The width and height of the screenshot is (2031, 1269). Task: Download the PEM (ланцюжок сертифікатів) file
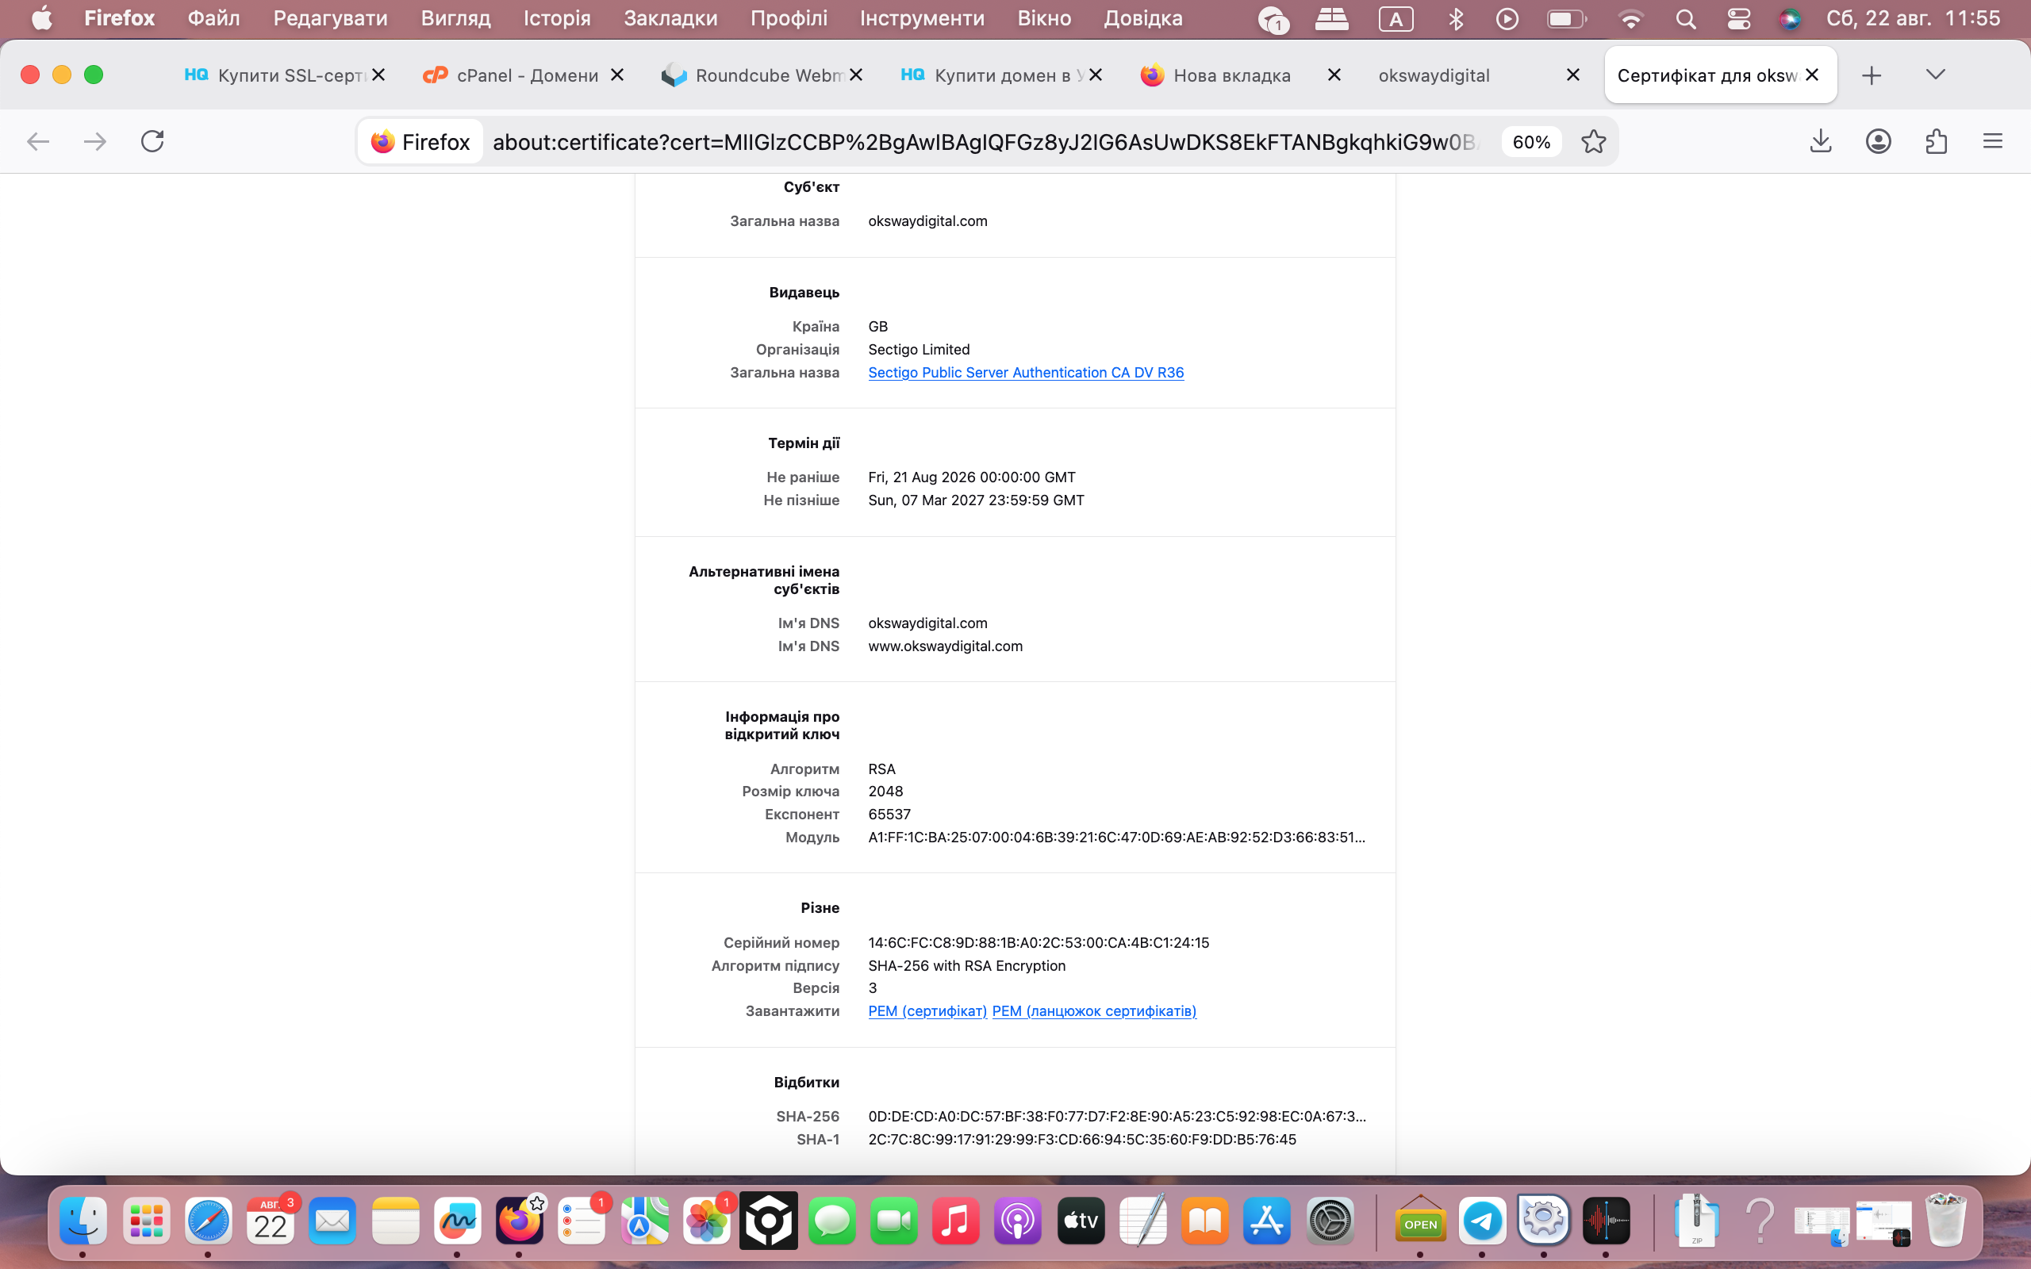pos(1094,1011)
